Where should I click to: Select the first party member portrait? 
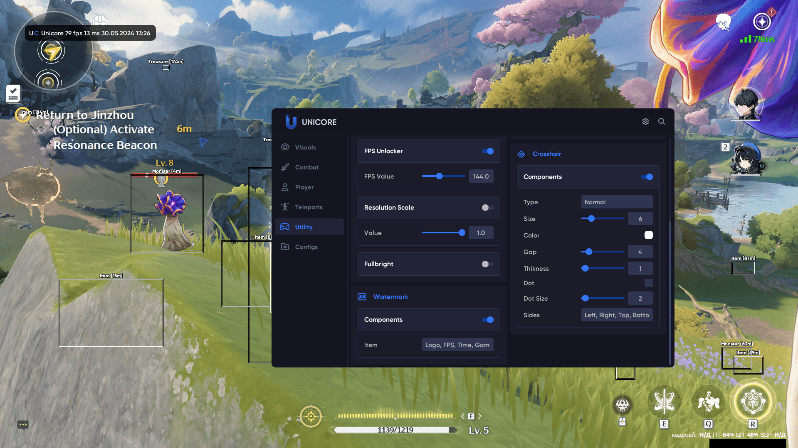click(x=746, y=104)
